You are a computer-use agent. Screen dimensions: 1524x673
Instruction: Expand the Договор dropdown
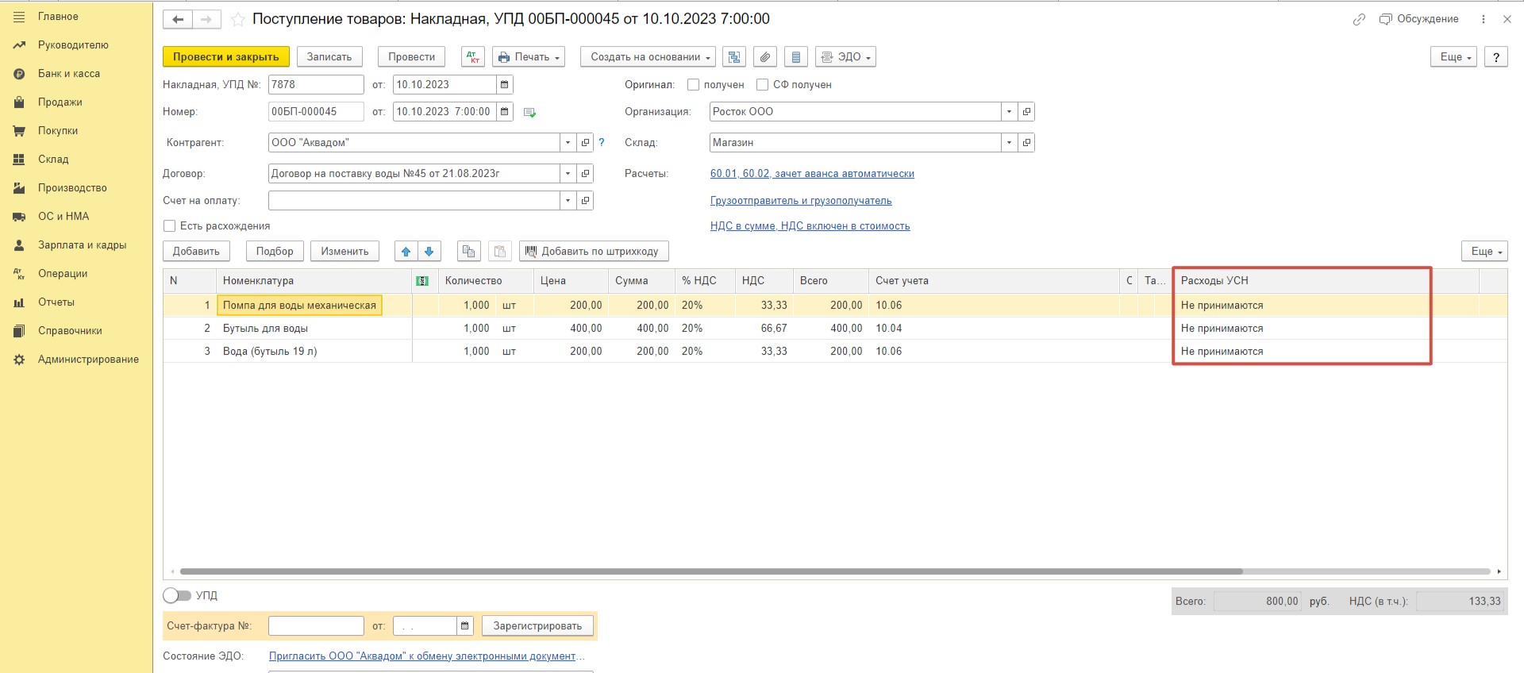[568, 174]
